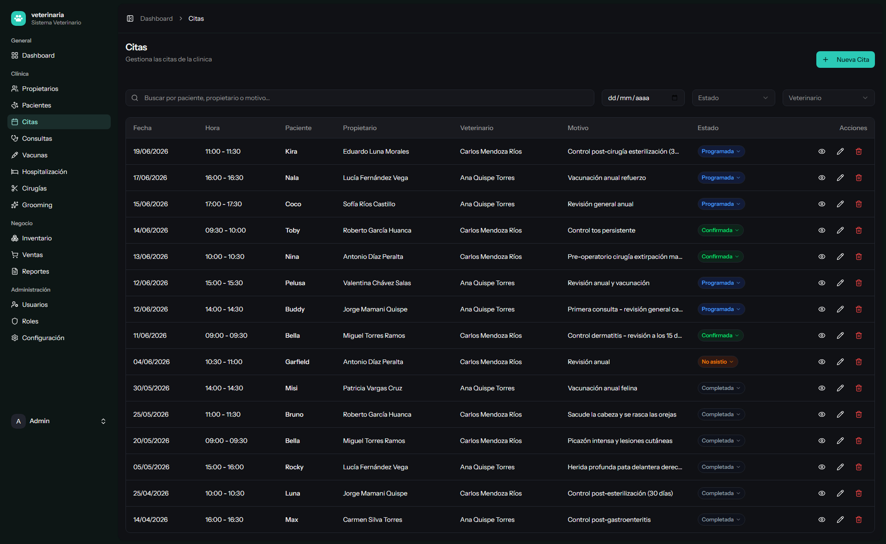This screenshot has width=886, height=544.
Task: Create a Nueva Cita
Action: click(x=845, y=60)
